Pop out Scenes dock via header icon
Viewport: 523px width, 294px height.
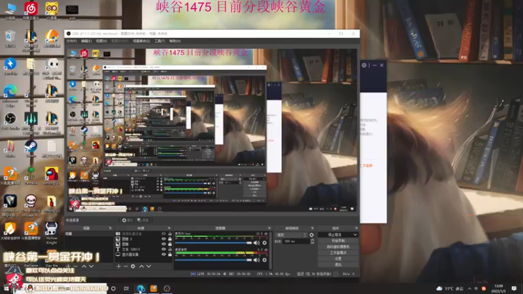pos(110,228)
